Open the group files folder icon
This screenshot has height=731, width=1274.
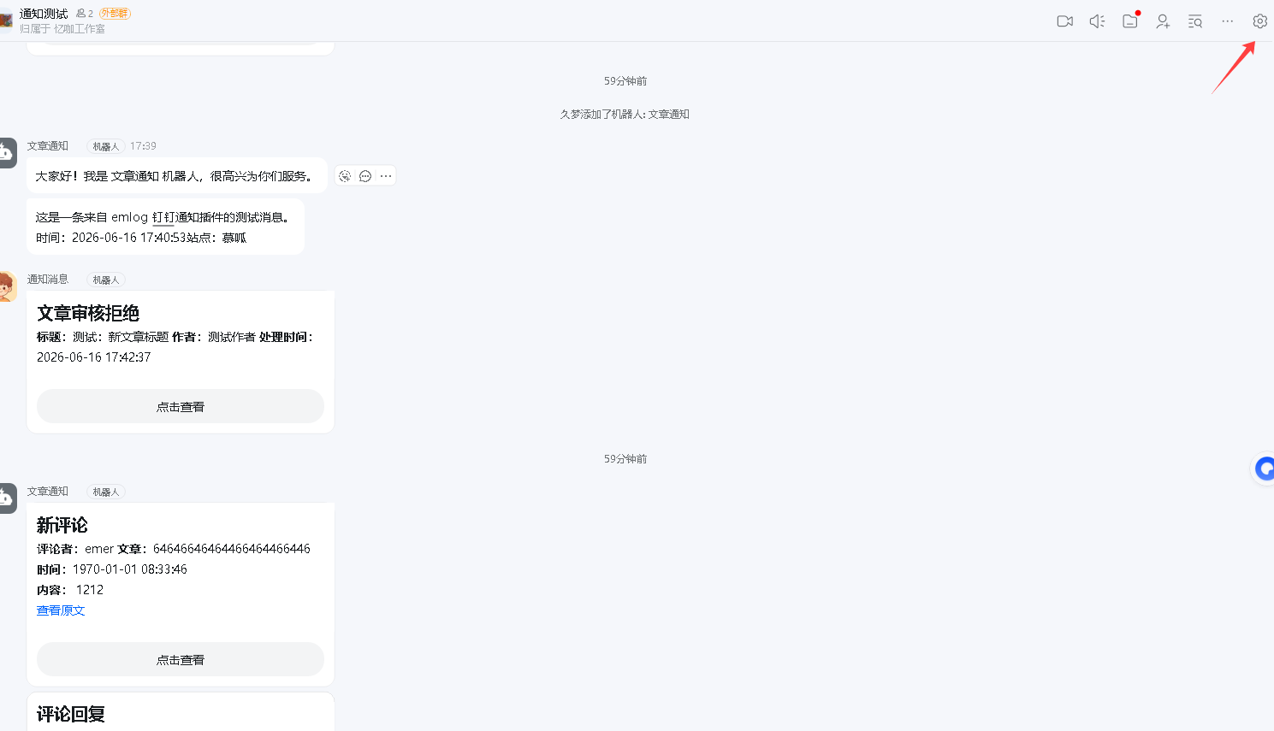(1130, 21)
